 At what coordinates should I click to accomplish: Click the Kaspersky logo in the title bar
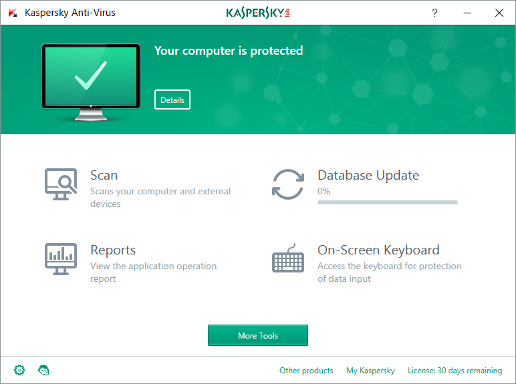(258, 13)
